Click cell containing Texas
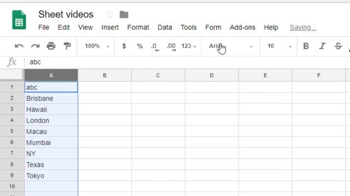The width and height of the screenshot is (350, 196). coord(51,164)
